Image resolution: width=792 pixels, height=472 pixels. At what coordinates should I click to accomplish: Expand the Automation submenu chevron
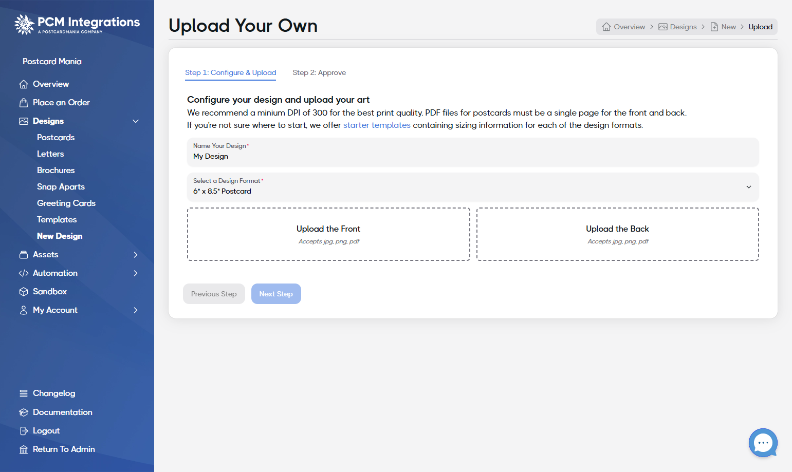(136, 273)
